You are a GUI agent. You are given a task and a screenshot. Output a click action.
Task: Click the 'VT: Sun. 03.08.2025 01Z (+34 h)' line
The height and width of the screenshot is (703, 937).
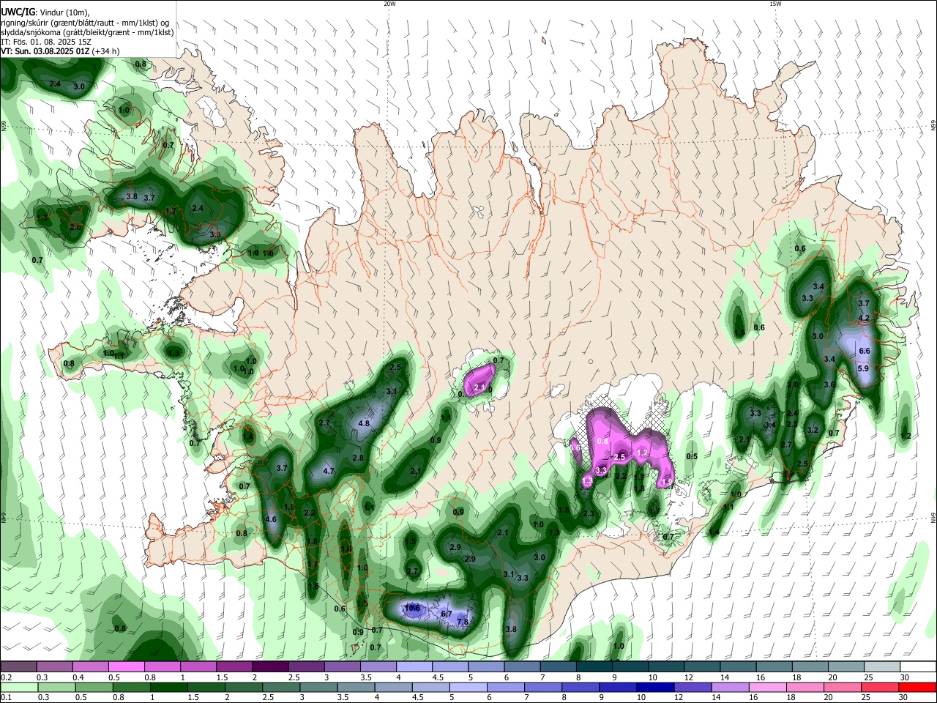(60, 51)
